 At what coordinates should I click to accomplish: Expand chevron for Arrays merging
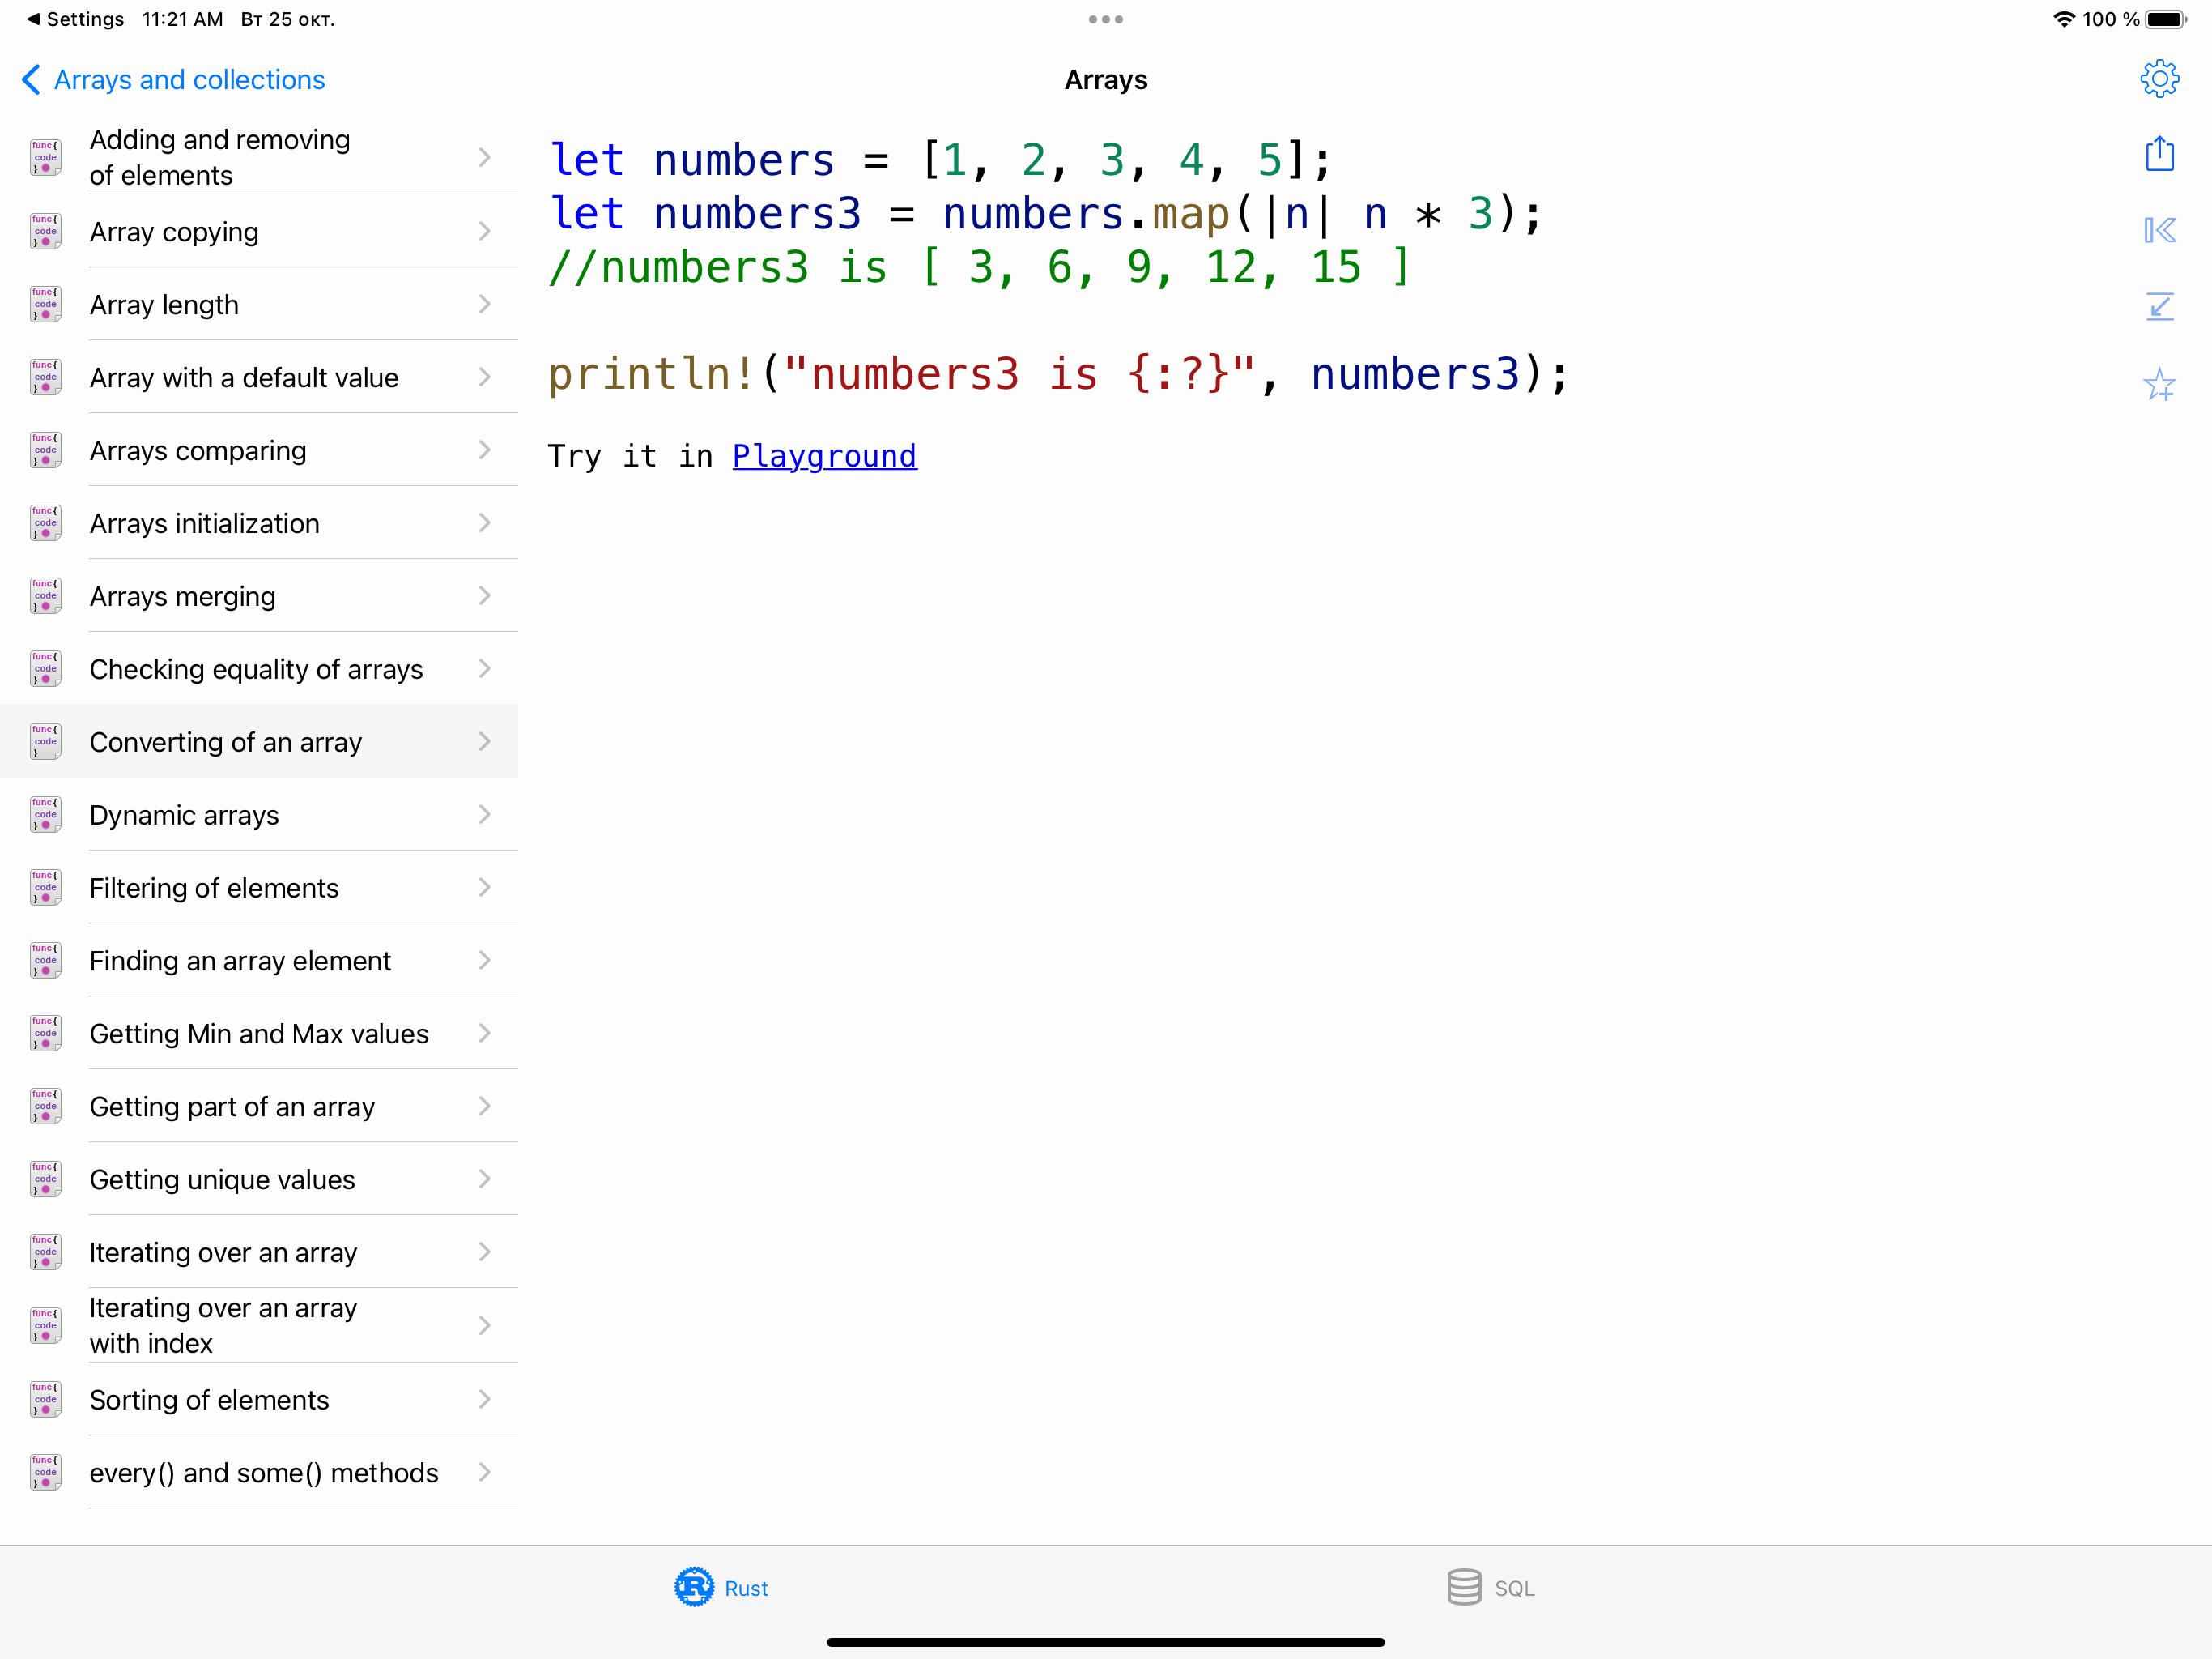point(485,596)
